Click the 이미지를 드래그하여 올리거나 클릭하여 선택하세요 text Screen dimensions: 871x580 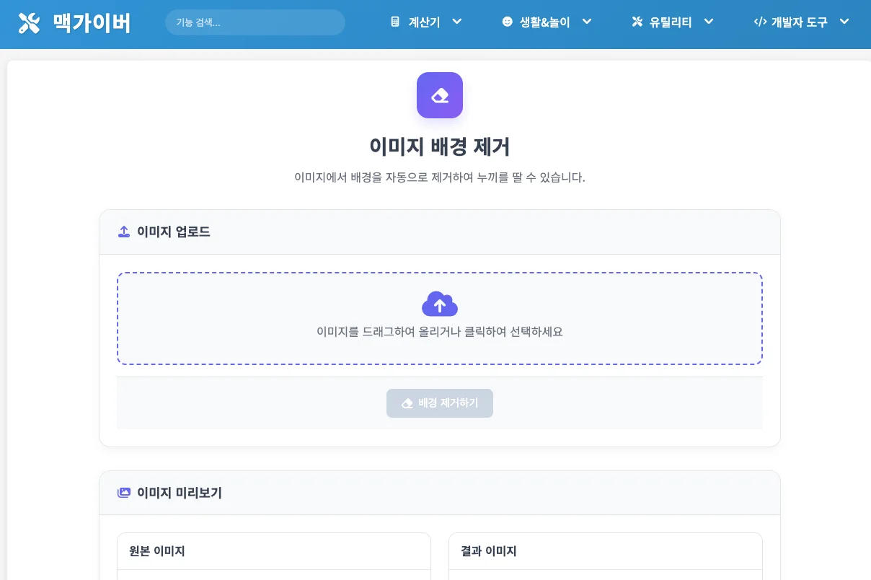[x=440, y=332]
